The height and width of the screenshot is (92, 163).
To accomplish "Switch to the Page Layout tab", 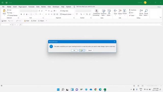I will click(x=23, y=7).
